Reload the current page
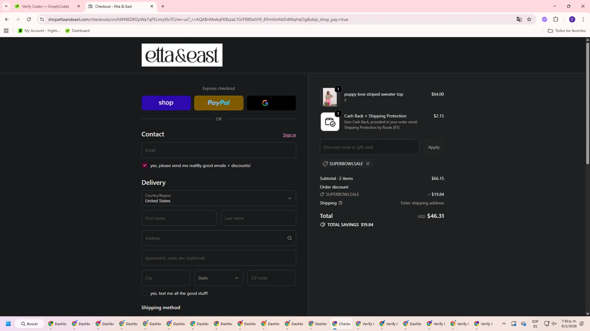 [29, 19]
